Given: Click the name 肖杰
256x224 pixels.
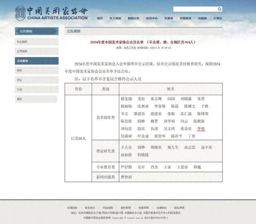Looking at the screenshot, I should [x=154, y=167].
